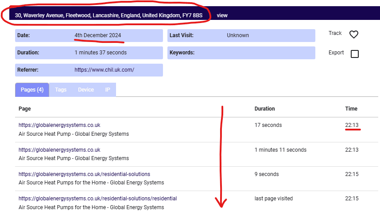Screen dimensions: 380x222
Task: Click the referrer URL https://www.chil.uk.com/
Action: pyautogui.click(x=104, y=70)
